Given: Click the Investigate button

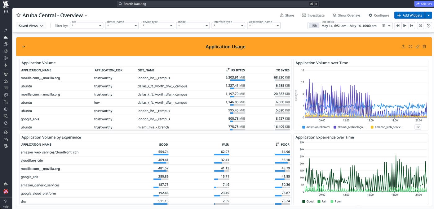Looking at the screenshot, I should 313,15.
